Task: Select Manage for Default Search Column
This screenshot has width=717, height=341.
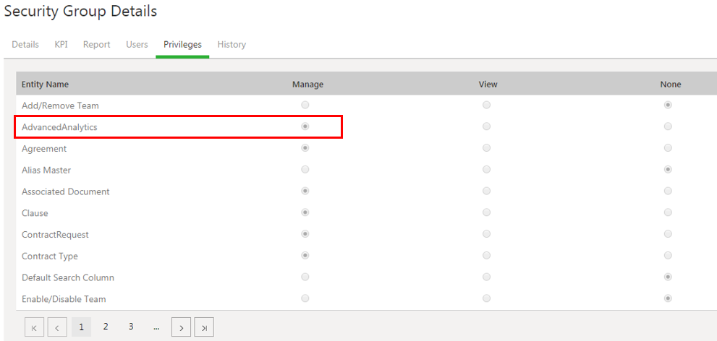Action: [305, 277]
